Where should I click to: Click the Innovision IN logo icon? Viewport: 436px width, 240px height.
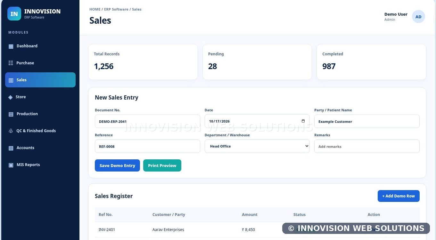14,14
